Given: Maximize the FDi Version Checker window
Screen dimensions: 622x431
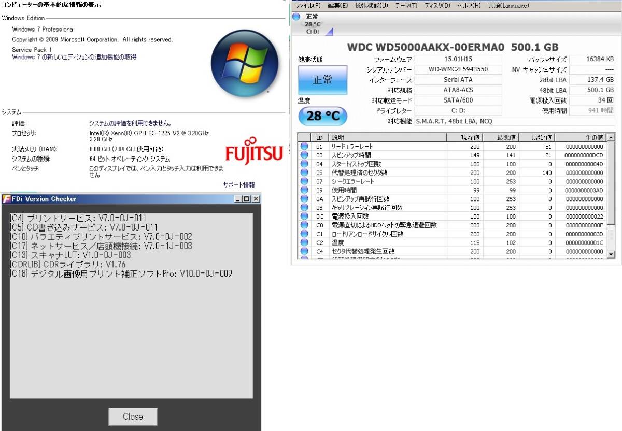Looking at the screenshot, I should [246, 199].
